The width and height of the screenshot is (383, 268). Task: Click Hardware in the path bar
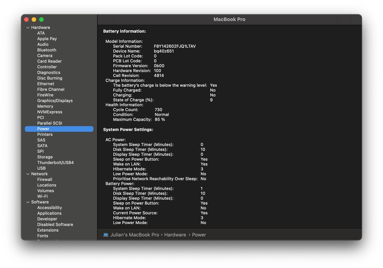pos(175,235)
